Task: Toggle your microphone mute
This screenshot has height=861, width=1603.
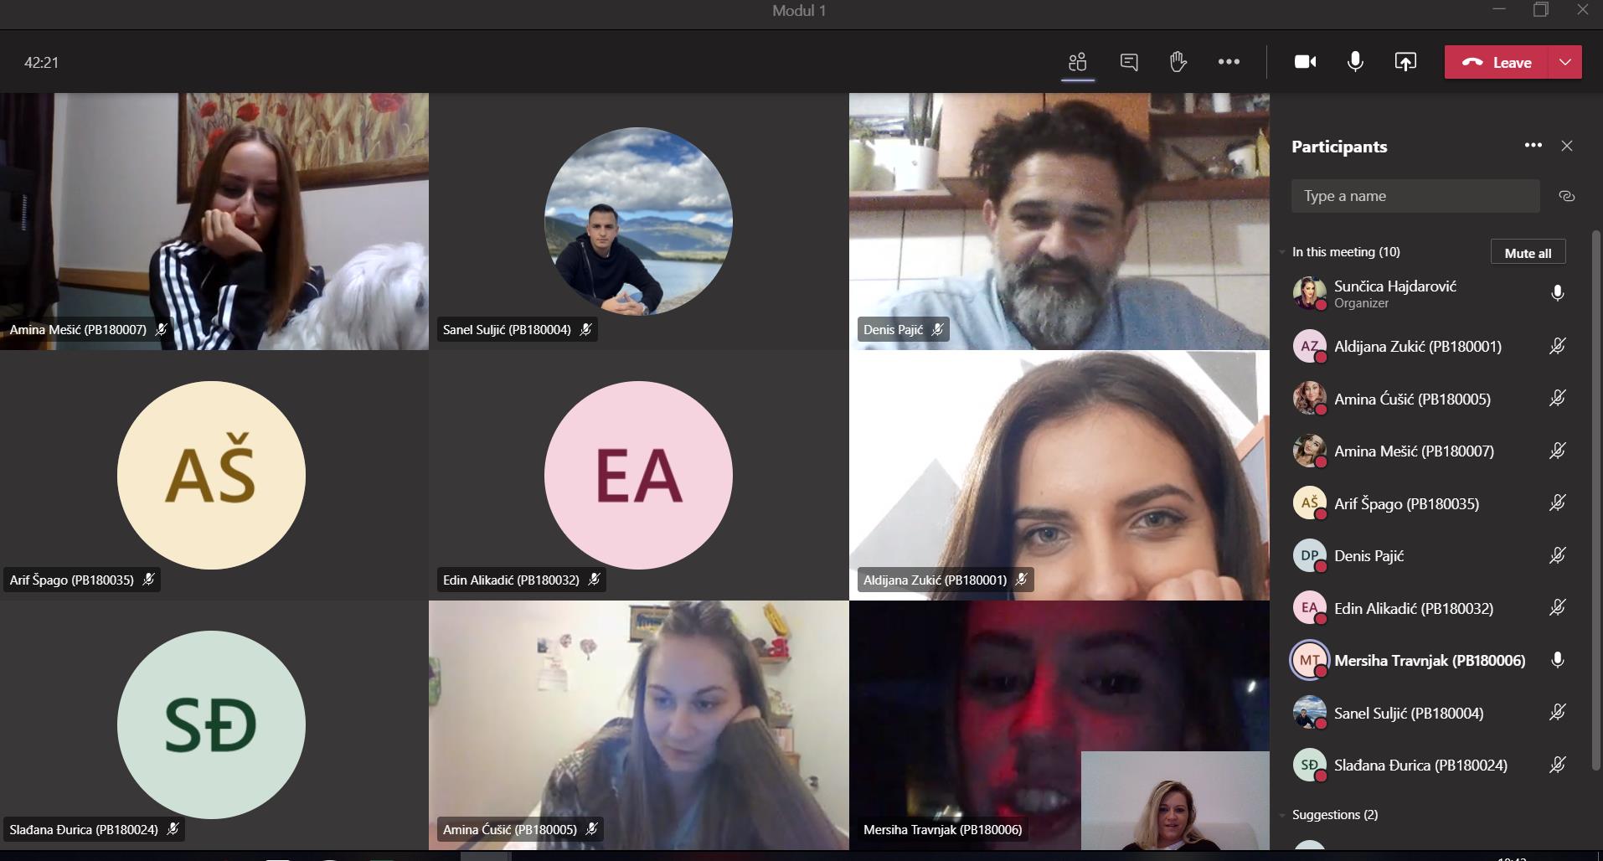Action: [1354, 62]
